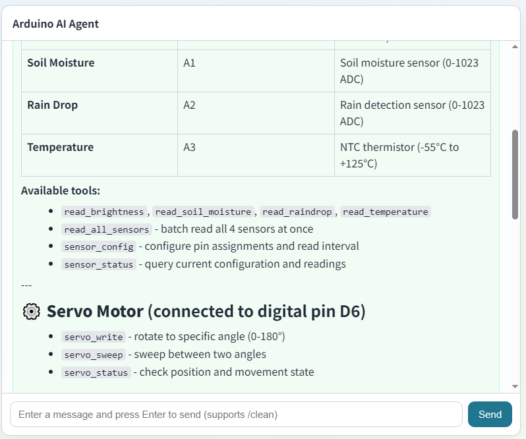
Task: Click the read_brightness code tag
Action: pos(104,212)
